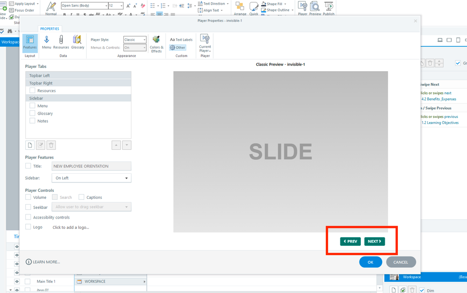Open the font size dropdown

(122, 6)
